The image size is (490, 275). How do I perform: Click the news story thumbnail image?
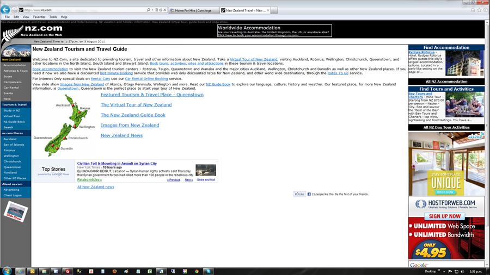pyautogui.click(x=206, y=170)
